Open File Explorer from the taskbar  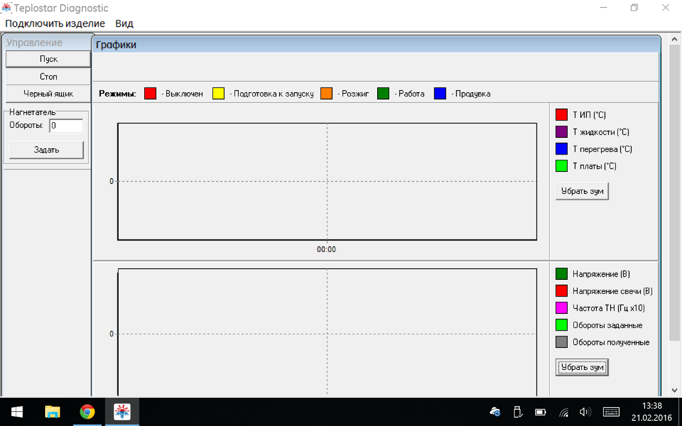pos(52,412)
